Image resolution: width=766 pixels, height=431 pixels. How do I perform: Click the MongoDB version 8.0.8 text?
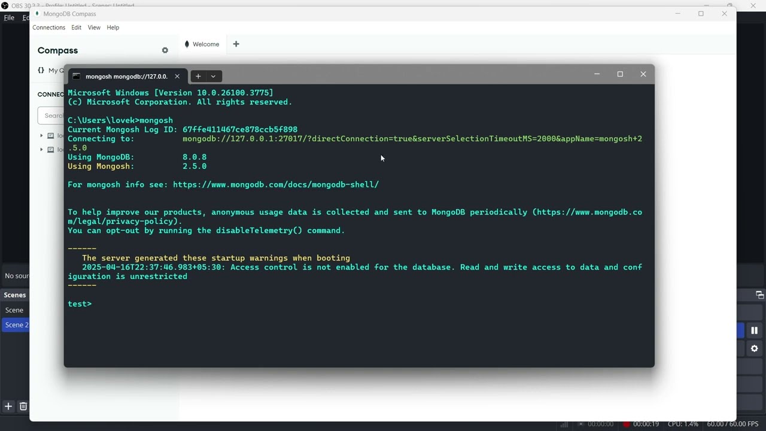(194, 157)
